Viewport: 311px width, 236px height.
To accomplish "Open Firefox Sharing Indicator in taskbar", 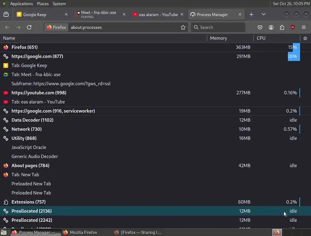I will click(x=138, y=232).
